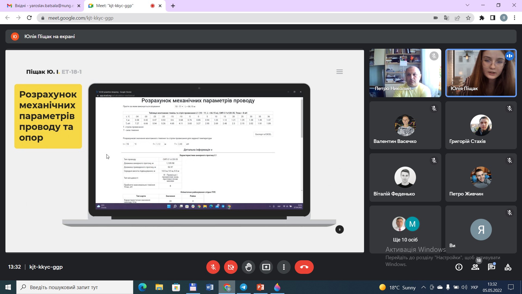Open the meeting details info icon

tap(459, 267)
